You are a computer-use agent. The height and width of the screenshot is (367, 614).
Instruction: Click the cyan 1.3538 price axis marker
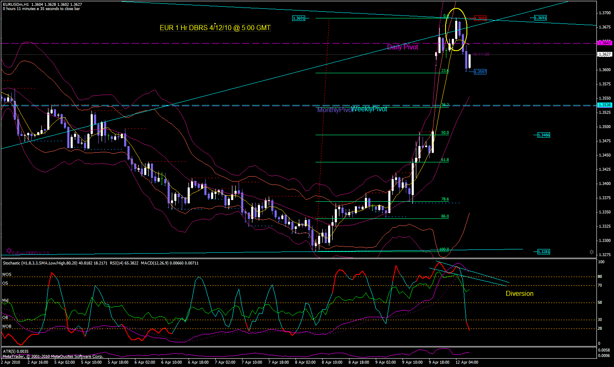tap(605, 105)
